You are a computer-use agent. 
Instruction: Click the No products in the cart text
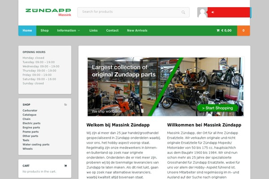39,171
